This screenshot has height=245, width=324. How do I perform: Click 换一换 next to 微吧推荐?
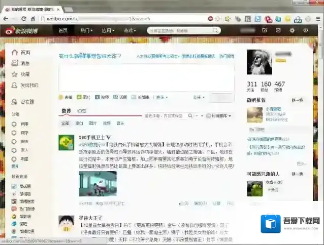(x=297, y=100)
